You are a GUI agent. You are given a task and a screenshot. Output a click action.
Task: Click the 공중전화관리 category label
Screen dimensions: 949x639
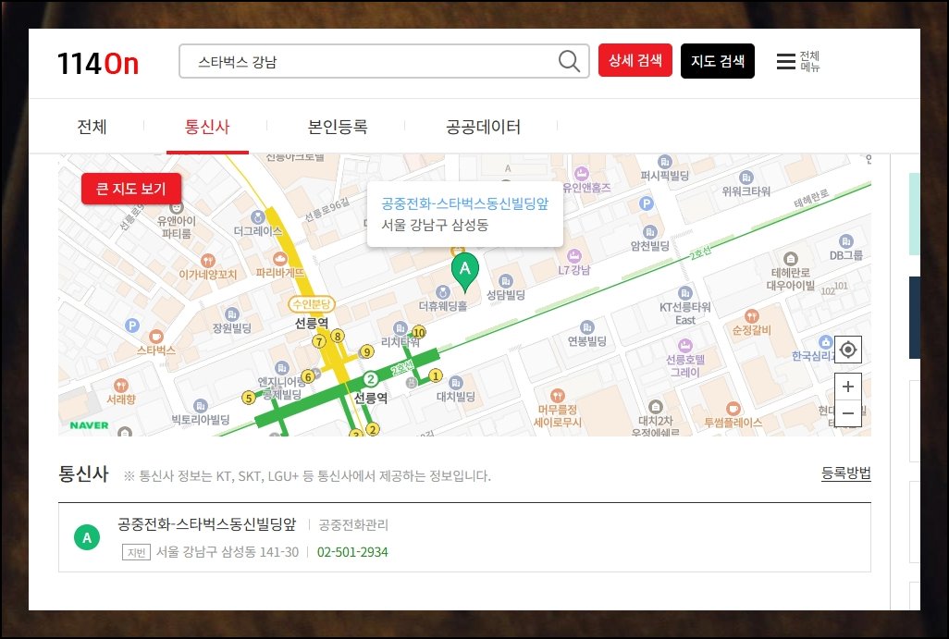pyautogui.click(x=353, y=524)
